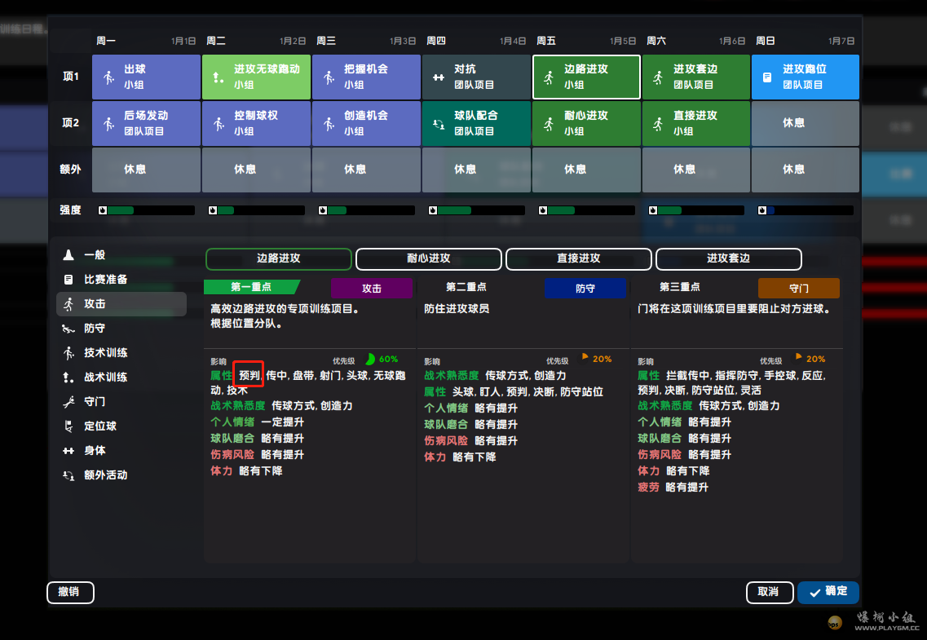The image size is (927, 640).
Task: Click Sunday's intensity bar
Action: (x=806, y=210)
